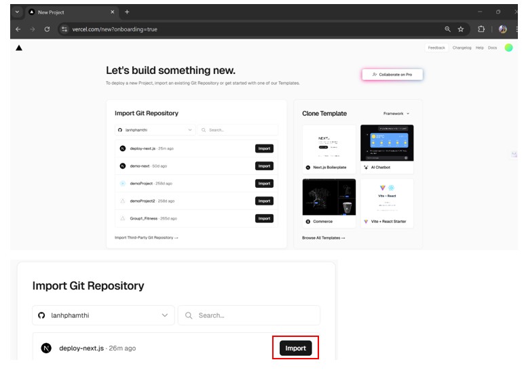Click the demo-next repository name
Viewport: 524px width, 381px height.
(140, 166)
